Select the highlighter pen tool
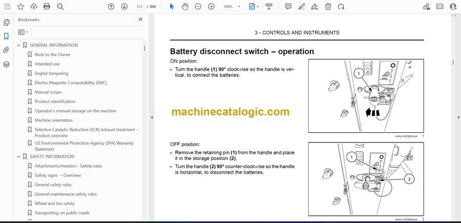This screenshot has width=461, height=223. pyautogui.click(x=301, y=7)
